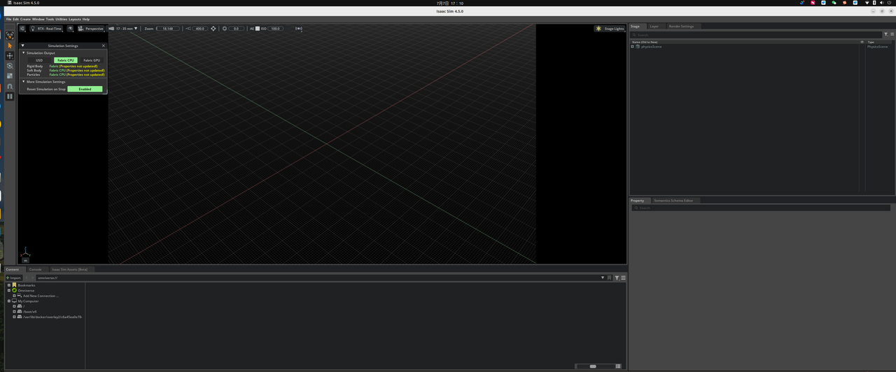Screen dimensions: 896x372
Task: Open the Help menu
Action: click(86, 19)
